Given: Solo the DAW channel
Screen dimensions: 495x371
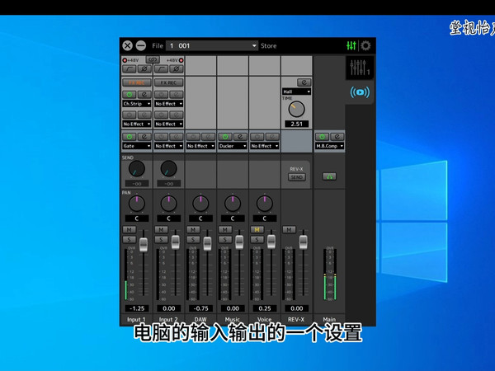Looking at the screenshot, I should pos(193,239).
